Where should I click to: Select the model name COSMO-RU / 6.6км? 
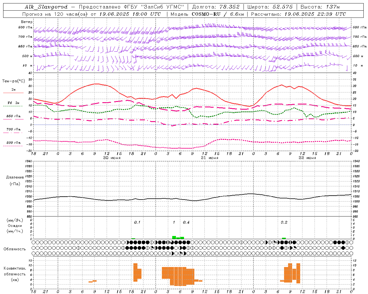click(x=218, y=14)
